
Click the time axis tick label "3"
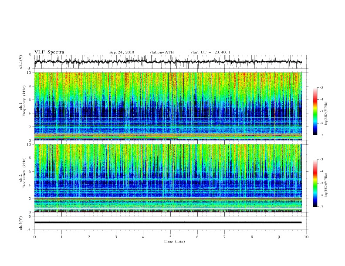[116, 237]
